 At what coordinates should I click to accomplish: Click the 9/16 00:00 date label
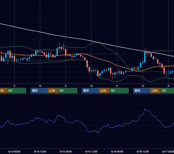point(117,151)
